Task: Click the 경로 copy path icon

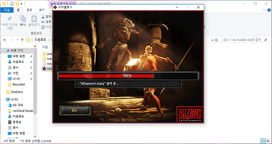Action: [43, 22]
